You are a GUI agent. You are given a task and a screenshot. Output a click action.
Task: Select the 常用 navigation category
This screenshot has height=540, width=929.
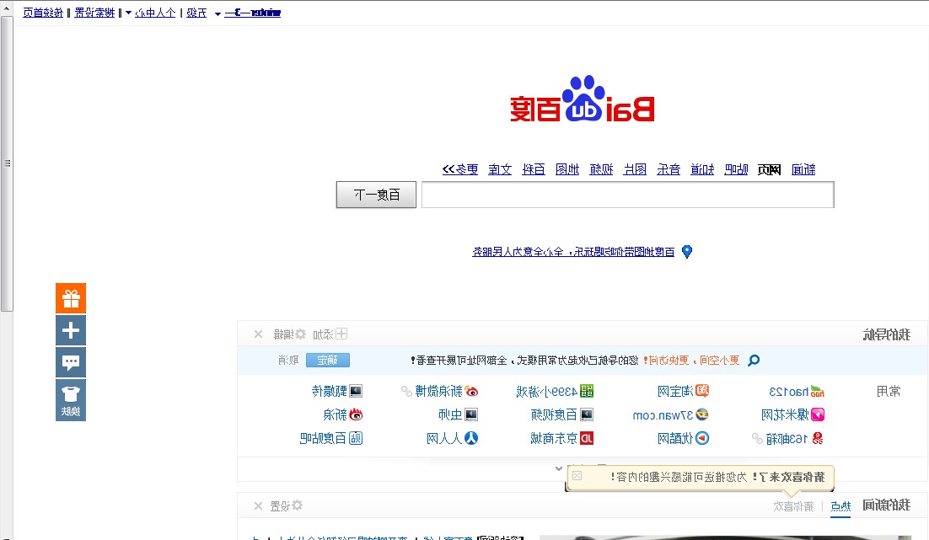[889, 392]
